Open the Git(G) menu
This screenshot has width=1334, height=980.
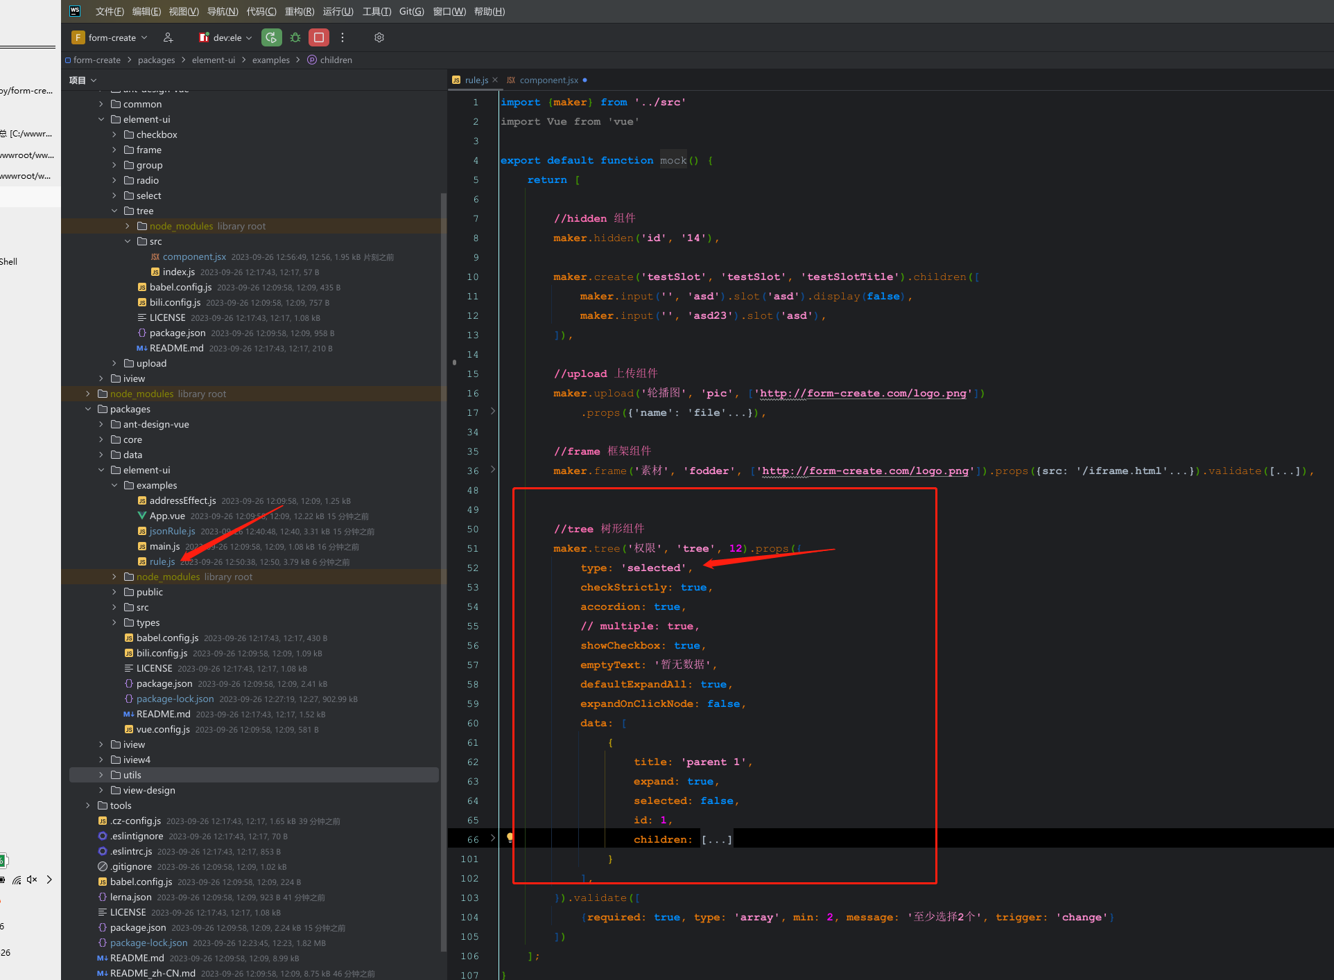pos(410,11)
